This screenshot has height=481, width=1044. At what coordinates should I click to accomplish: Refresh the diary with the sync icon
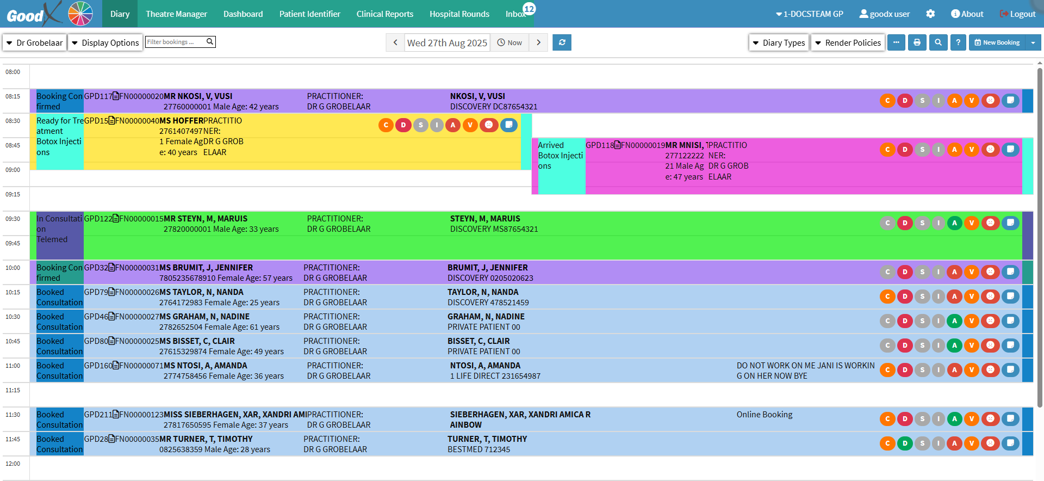(562, 42)
